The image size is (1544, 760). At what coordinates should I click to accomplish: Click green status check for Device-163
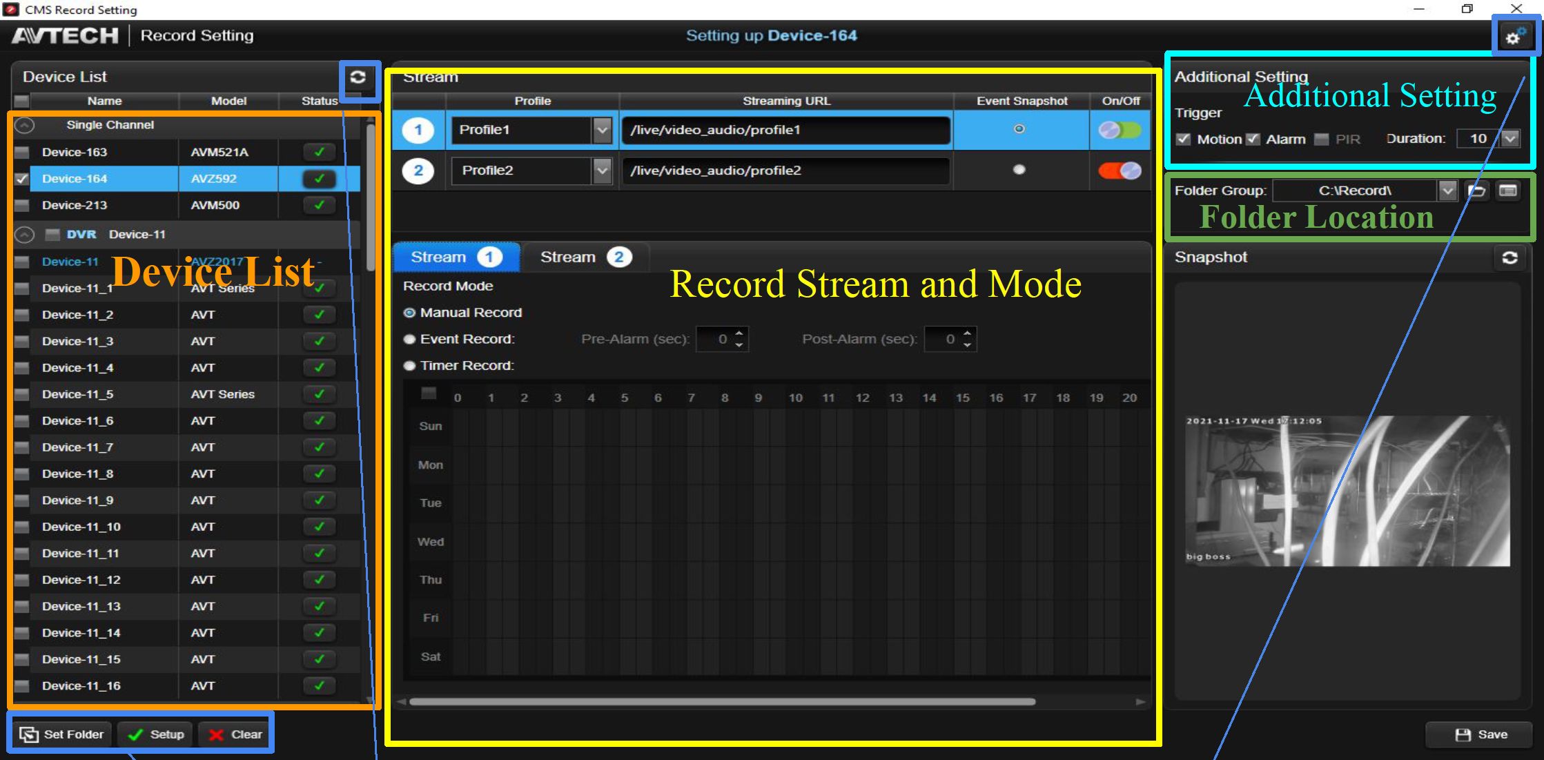coord(319,152)
